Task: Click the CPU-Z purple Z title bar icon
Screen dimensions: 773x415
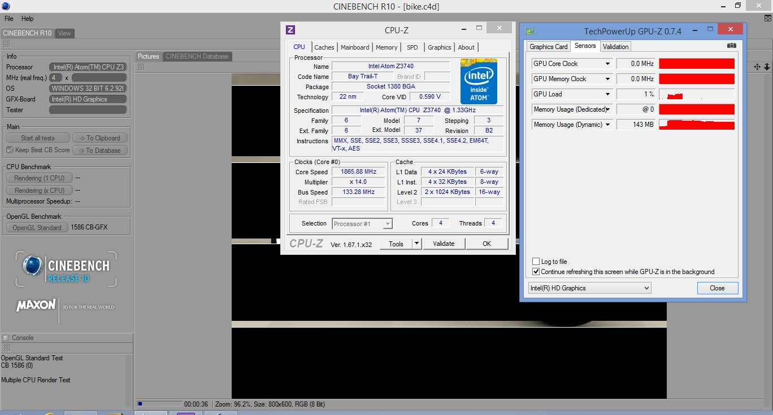Action: pos(290,30)
